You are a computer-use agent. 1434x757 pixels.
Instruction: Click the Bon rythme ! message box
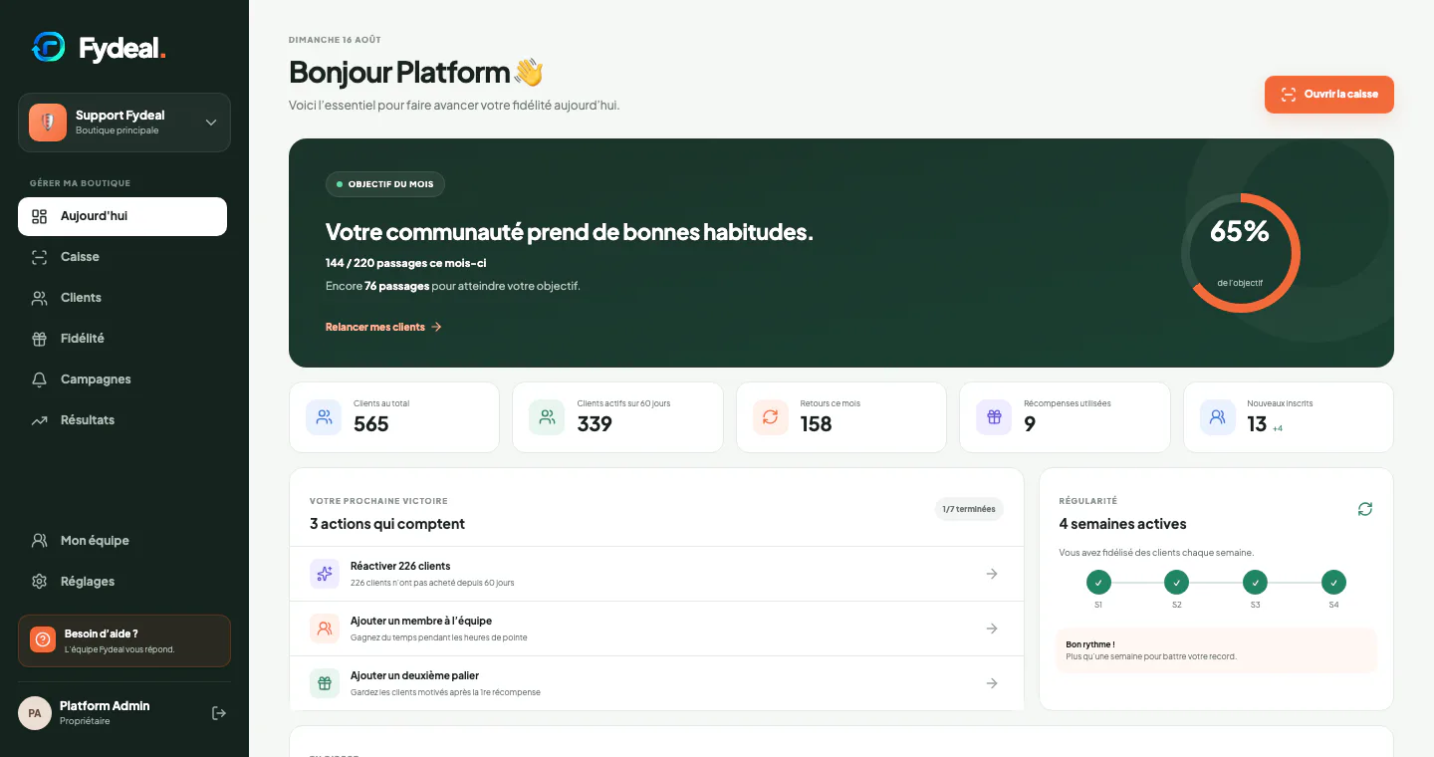click(1216, 650)
